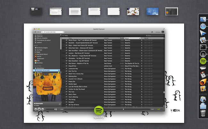Enter Spotify full screen mode
Viewport: 208px width, 129px height.
click(x=164, y=29)
